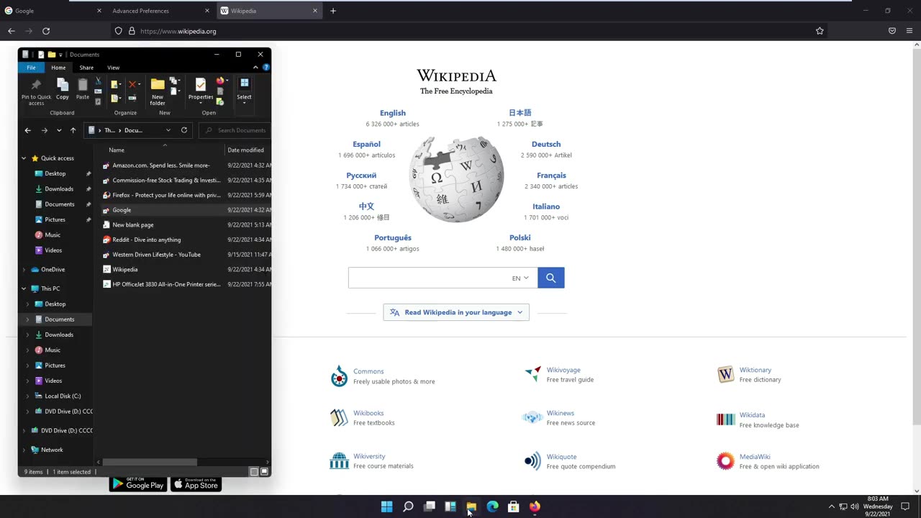Image resolution: width=921 pixels, height=518 pixels.
Task: Open Windows Start menu on taskbar
Action: [386, 506]
